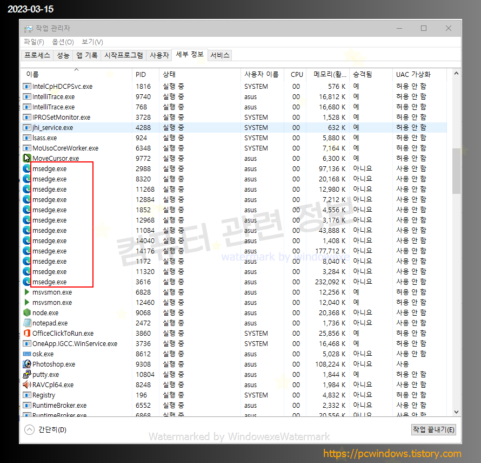This screenshot has height=463, width=481.
Task: Click the scrollbar up arrow
Action: (x=456, y=73)
